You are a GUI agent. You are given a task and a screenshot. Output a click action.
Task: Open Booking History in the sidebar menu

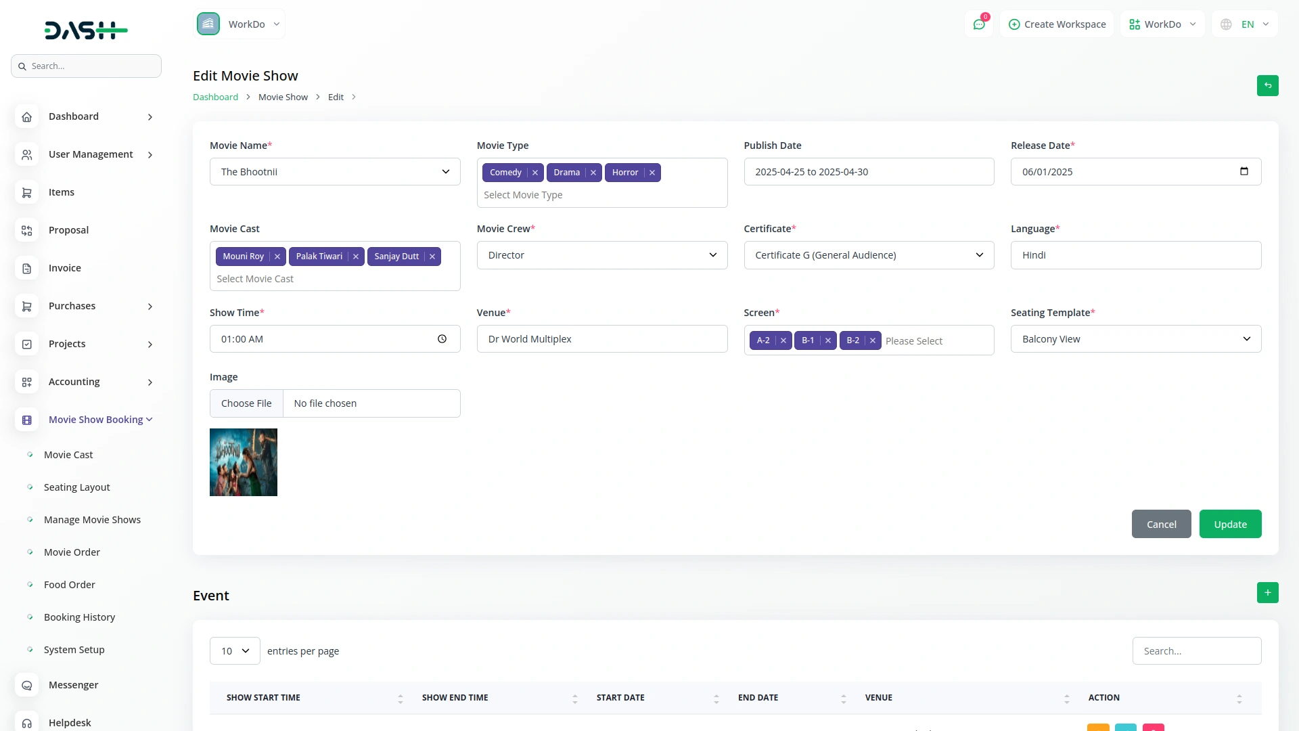pyautogui.click(x=79, y=617)
